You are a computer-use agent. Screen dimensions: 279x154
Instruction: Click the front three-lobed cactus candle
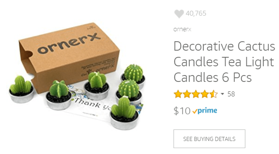(124, 113)
